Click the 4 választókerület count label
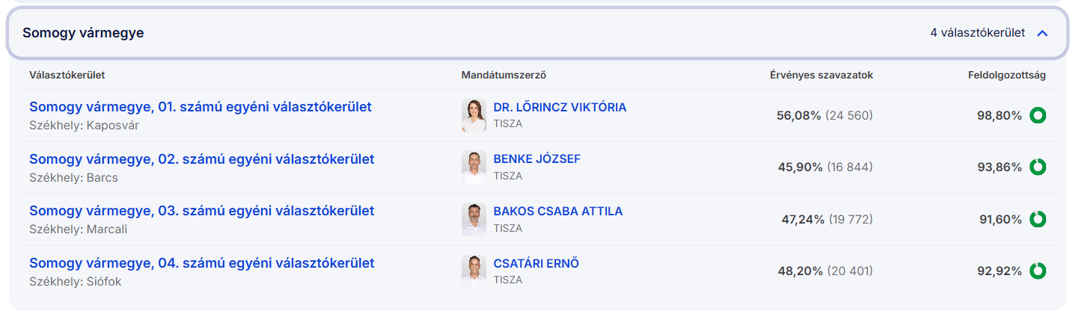Viewport: 1076px width, 314px height. (x=977, y=33)
